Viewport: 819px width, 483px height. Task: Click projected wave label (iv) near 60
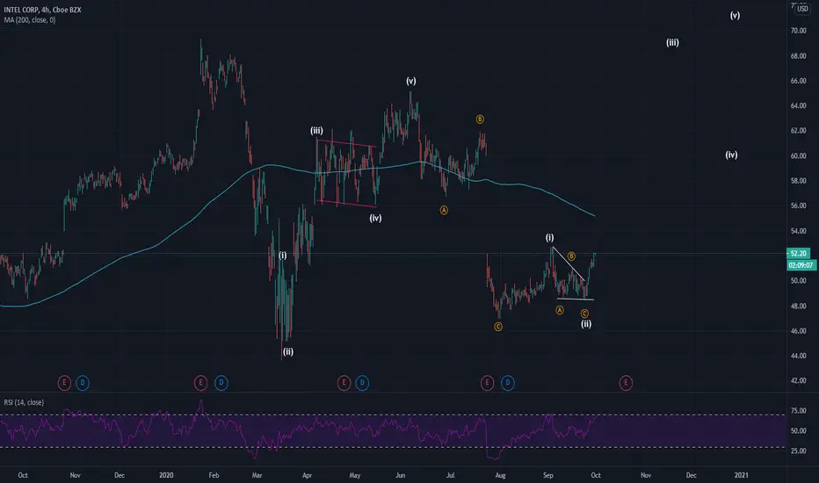(x=731, y=155)
